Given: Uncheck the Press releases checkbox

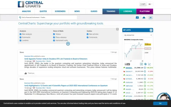Looking at the screenshot, I should click(x=54, y=37).
